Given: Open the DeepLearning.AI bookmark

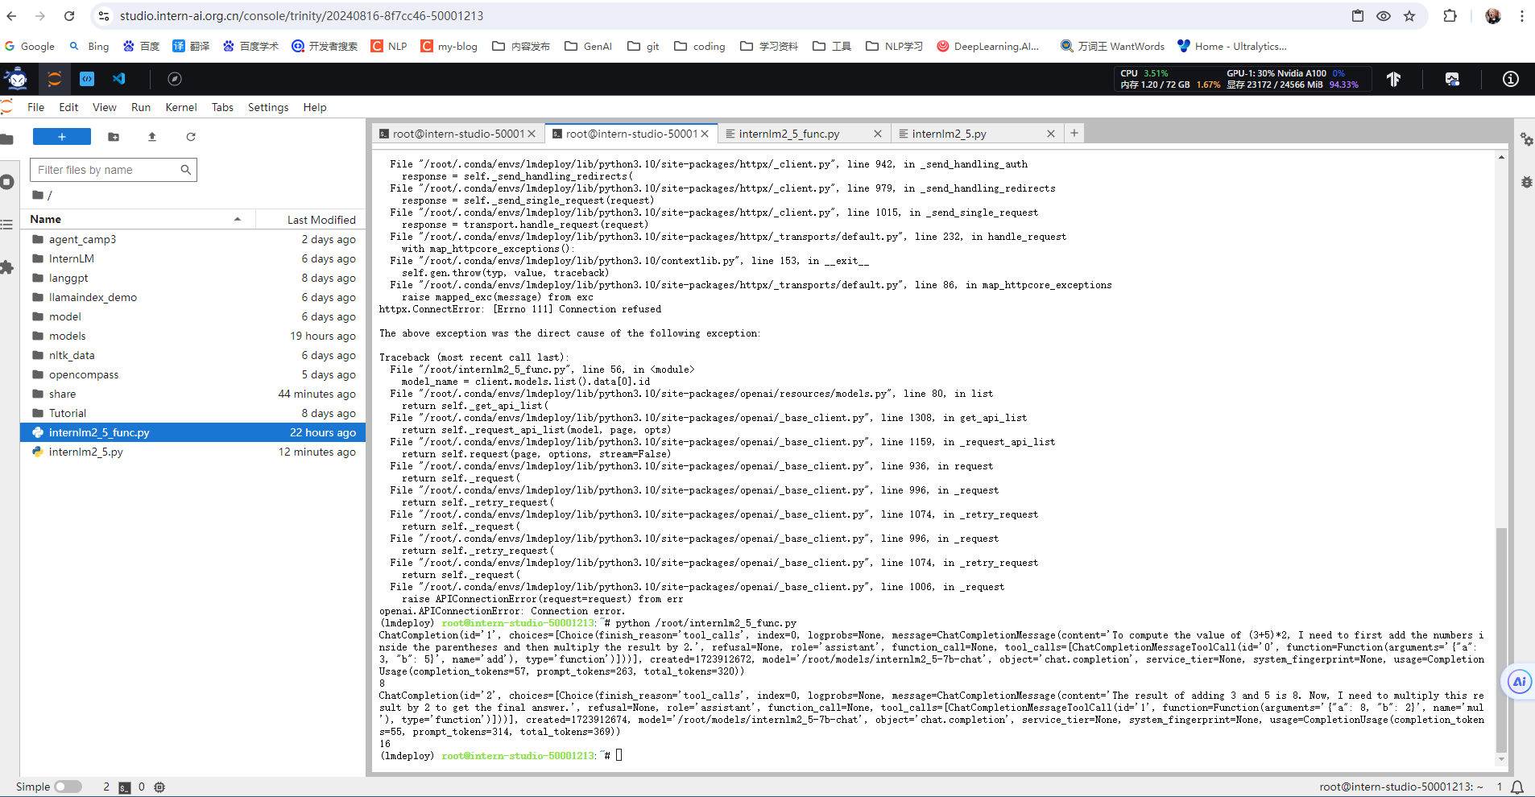Looking at the screenshot, I should (988, 46).
